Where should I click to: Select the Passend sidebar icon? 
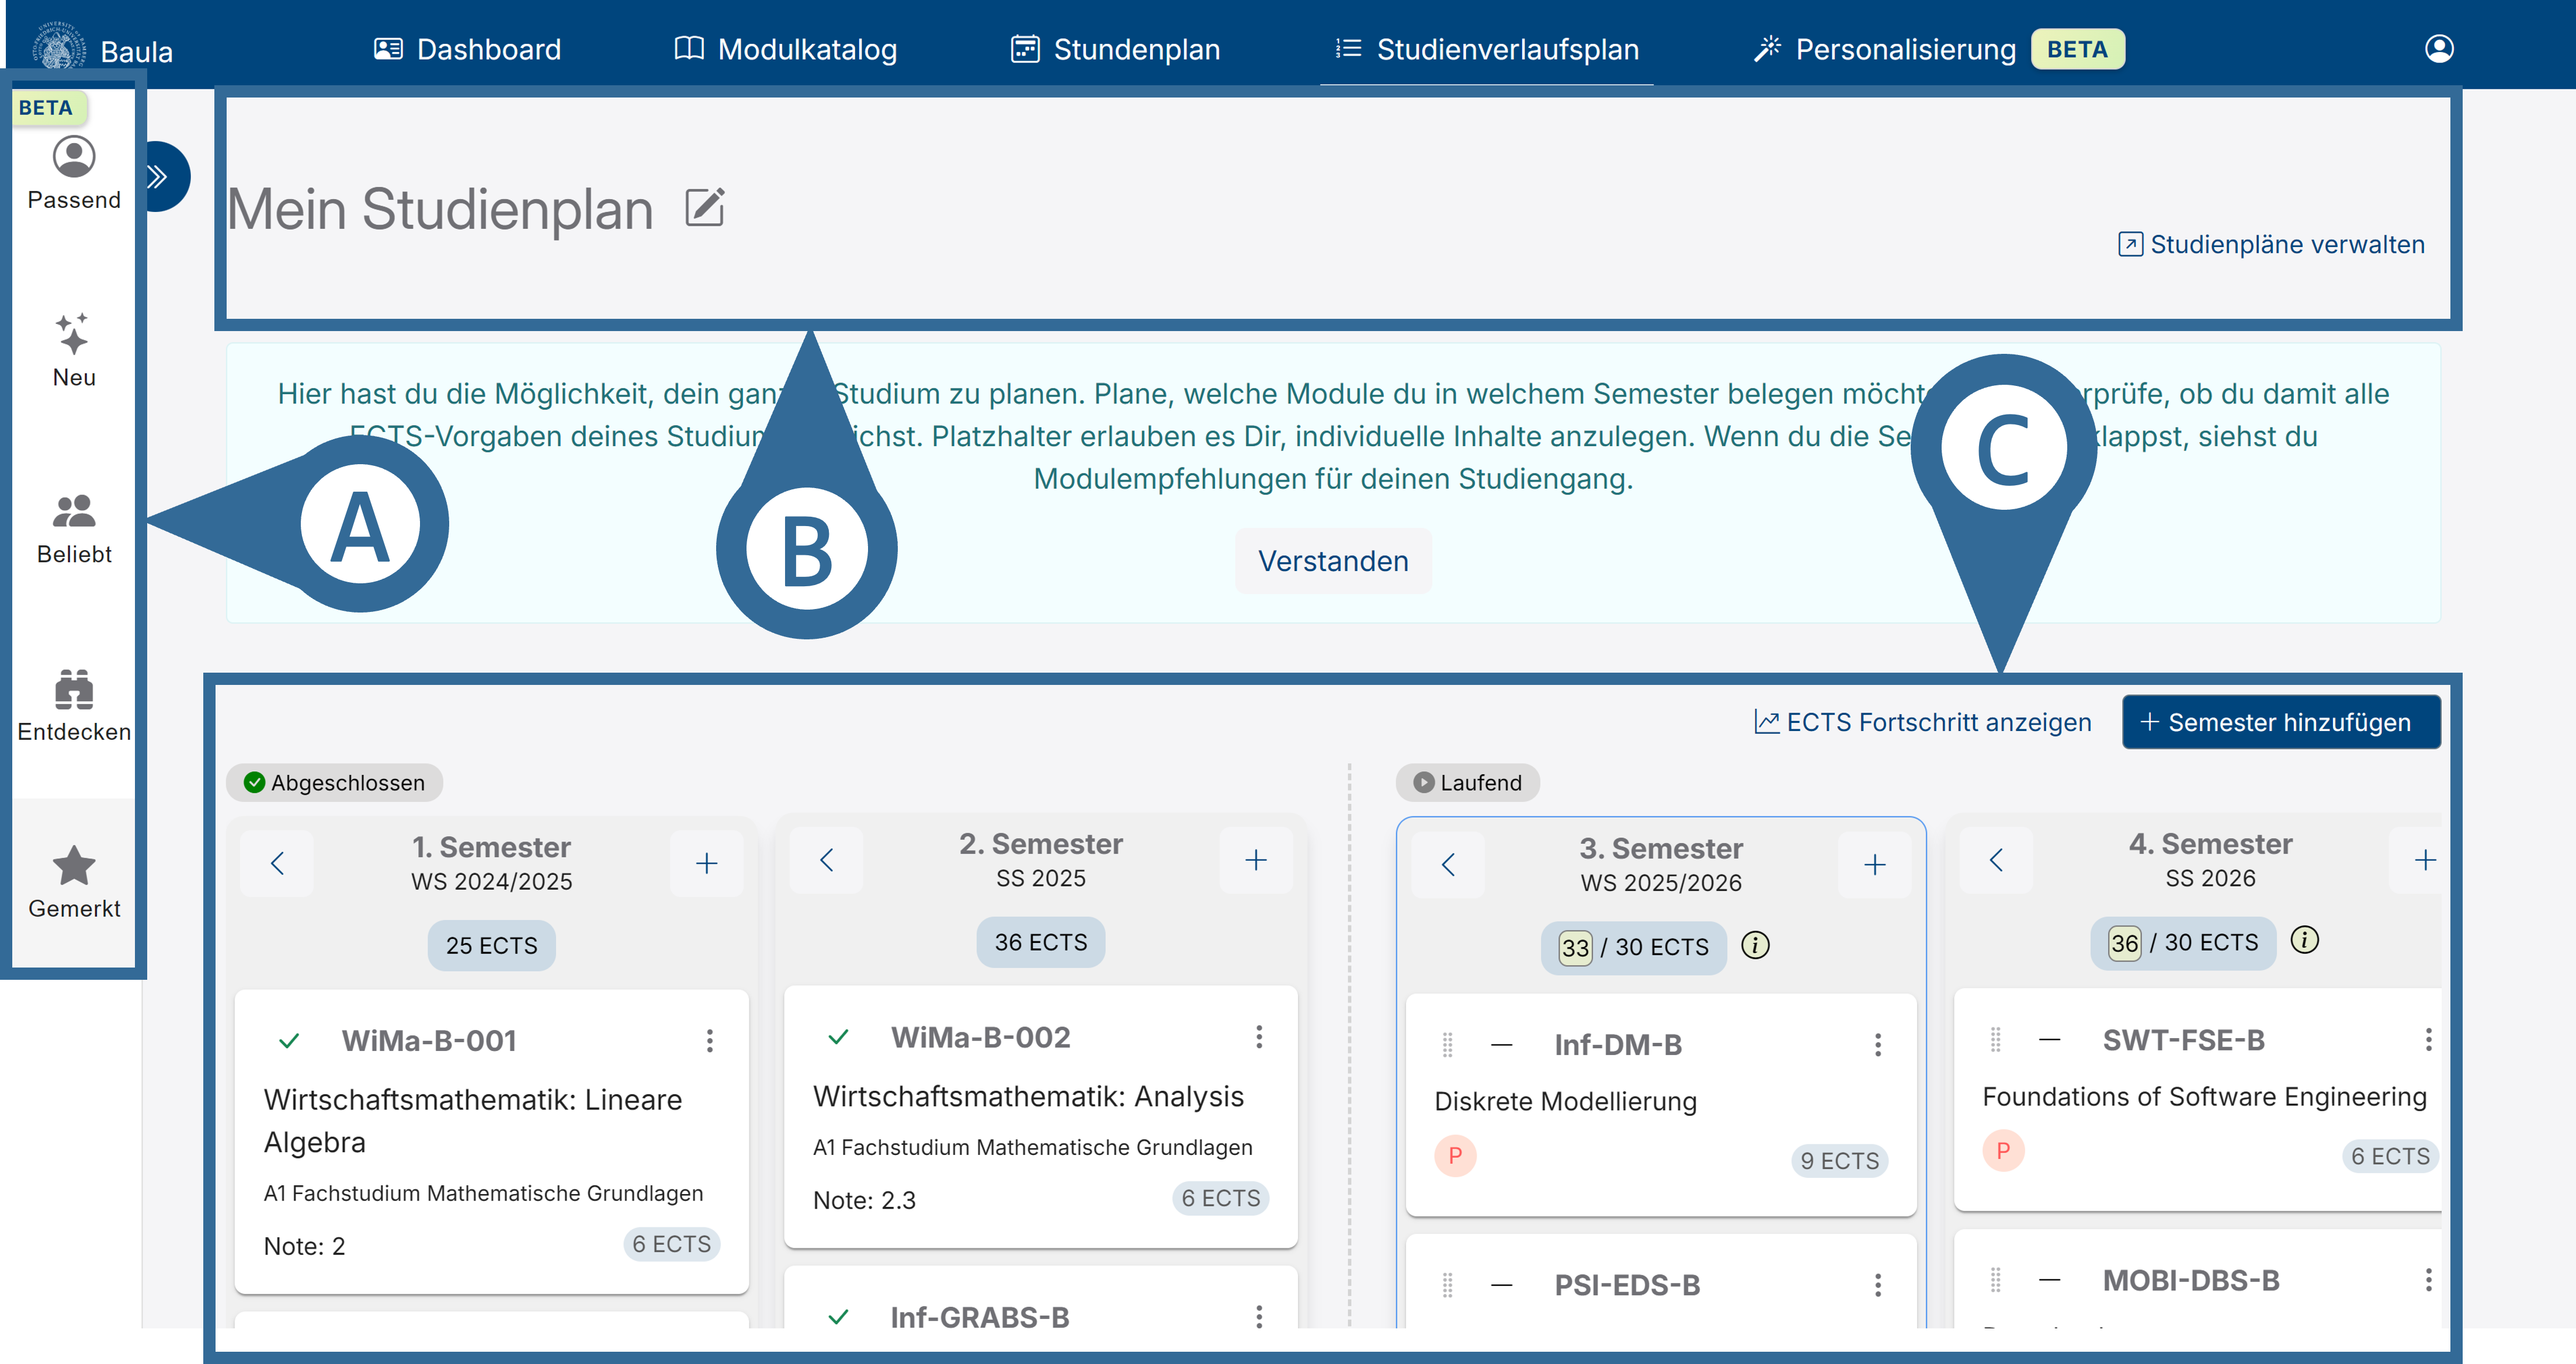(74, 157)
